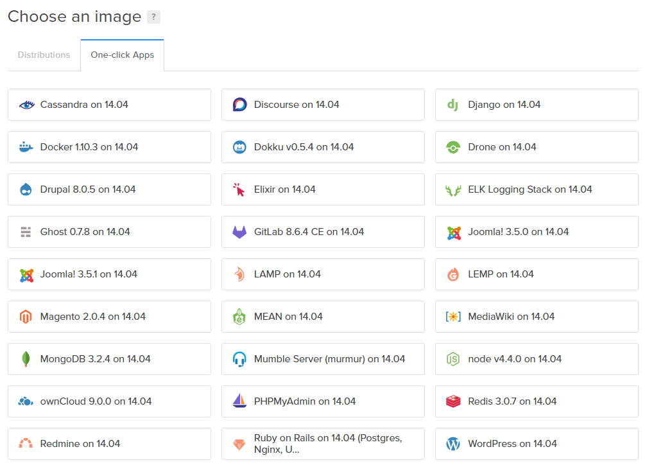Select LAMP on 14.04 image
The image size is (645, 474).
click(x=323, y=274)
